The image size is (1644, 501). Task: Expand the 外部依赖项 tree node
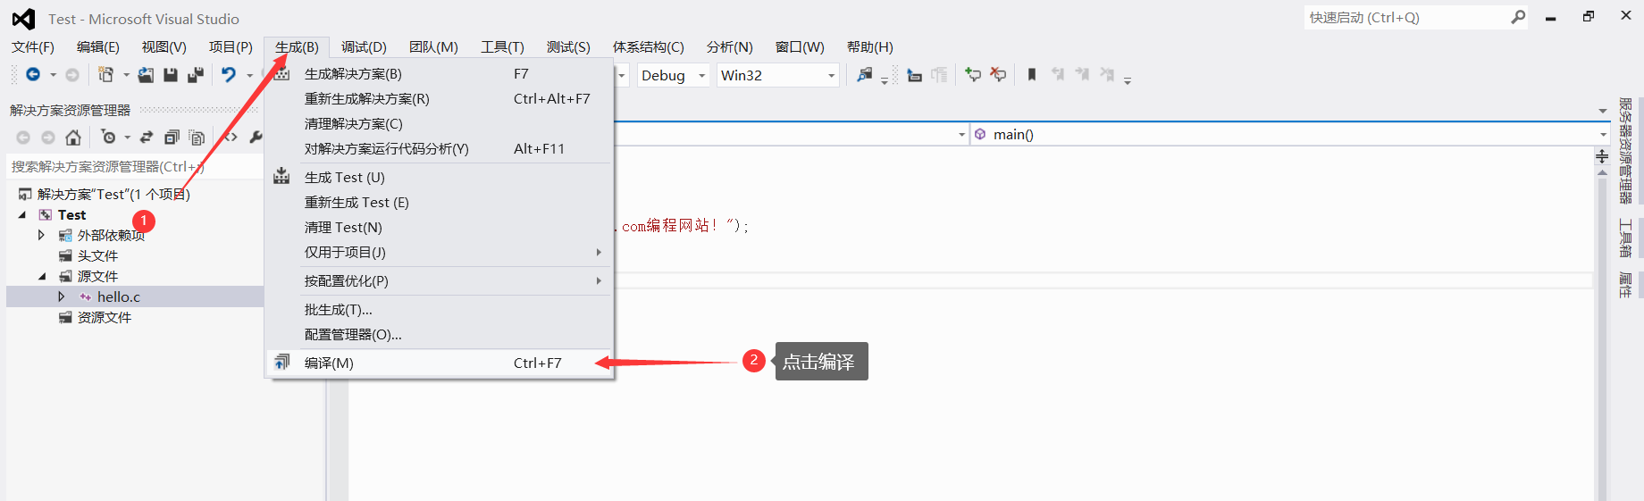click(x=41, y=235)
